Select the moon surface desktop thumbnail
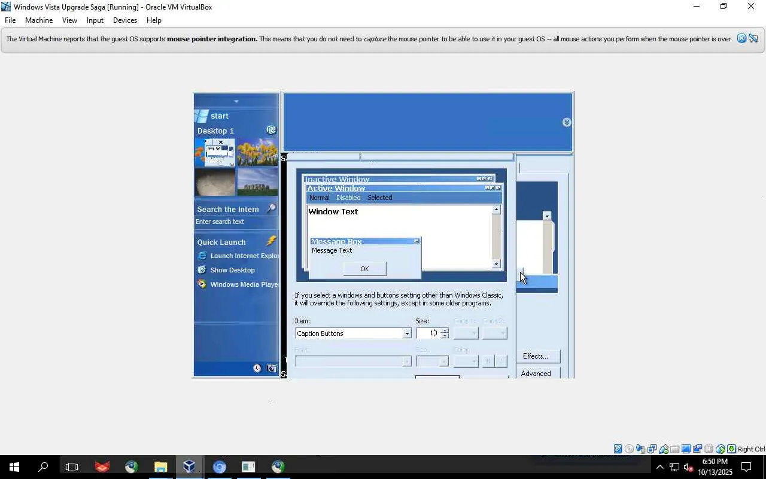 click(215, 182)
